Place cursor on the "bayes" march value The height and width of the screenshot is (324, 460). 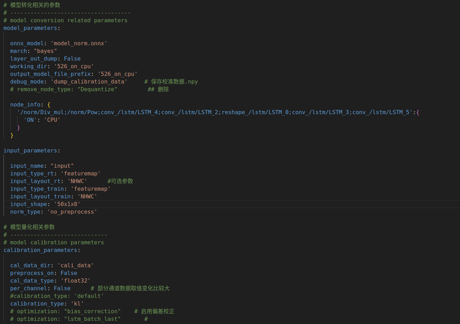click(45, 51)
